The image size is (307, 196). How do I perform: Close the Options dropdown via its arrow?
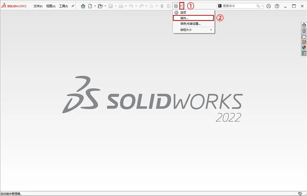click(181, 6)
